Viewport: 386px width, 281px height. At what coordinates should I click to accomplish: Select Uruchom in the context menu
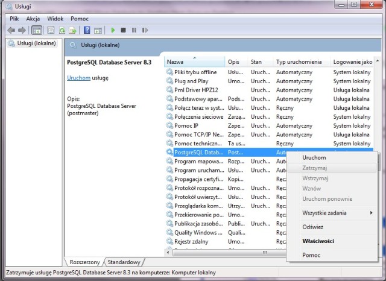[x=314, y=157]
